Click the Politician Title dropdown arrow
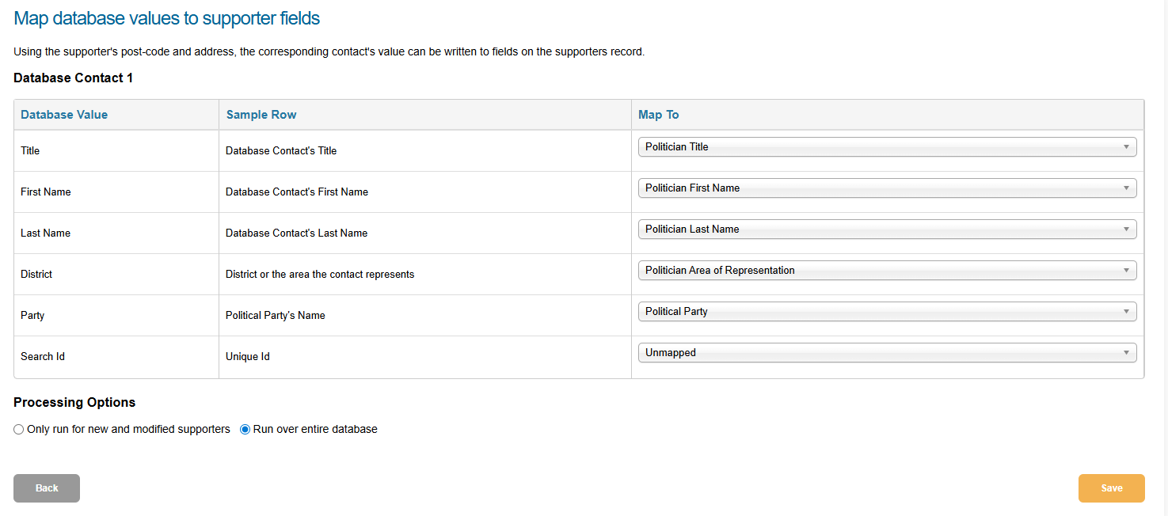 [1127, 146]
